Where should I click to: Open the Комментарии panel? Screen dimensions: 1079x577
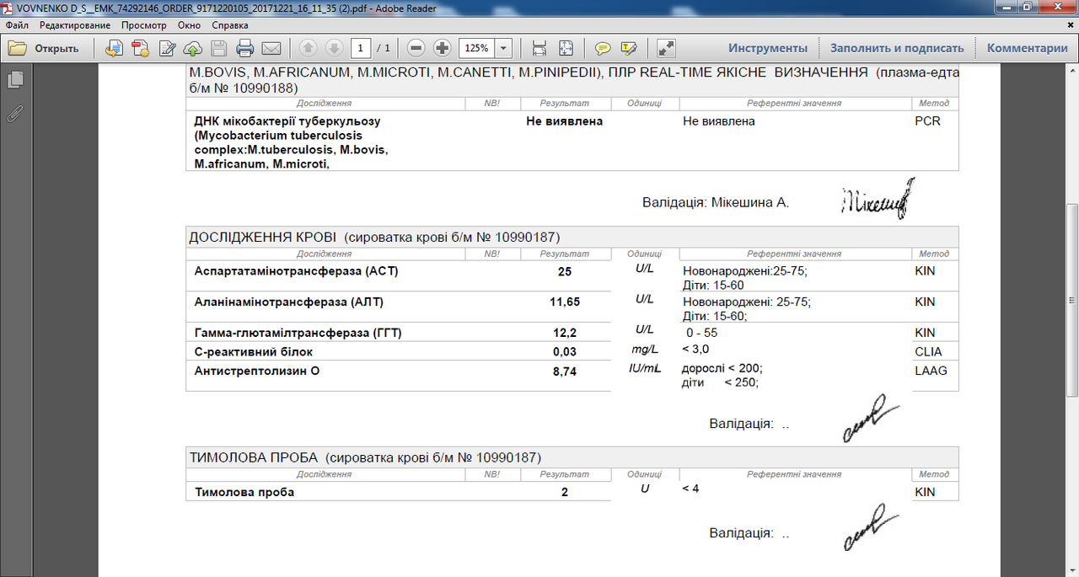(x=1028, y=48)
